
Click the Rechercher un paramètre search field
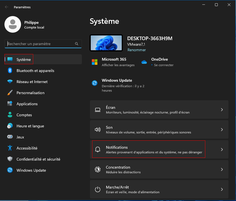(43, 44)
